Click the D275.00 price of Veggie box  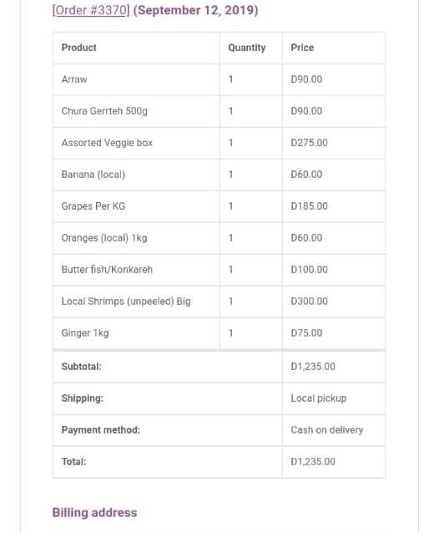tap(309, 143)
